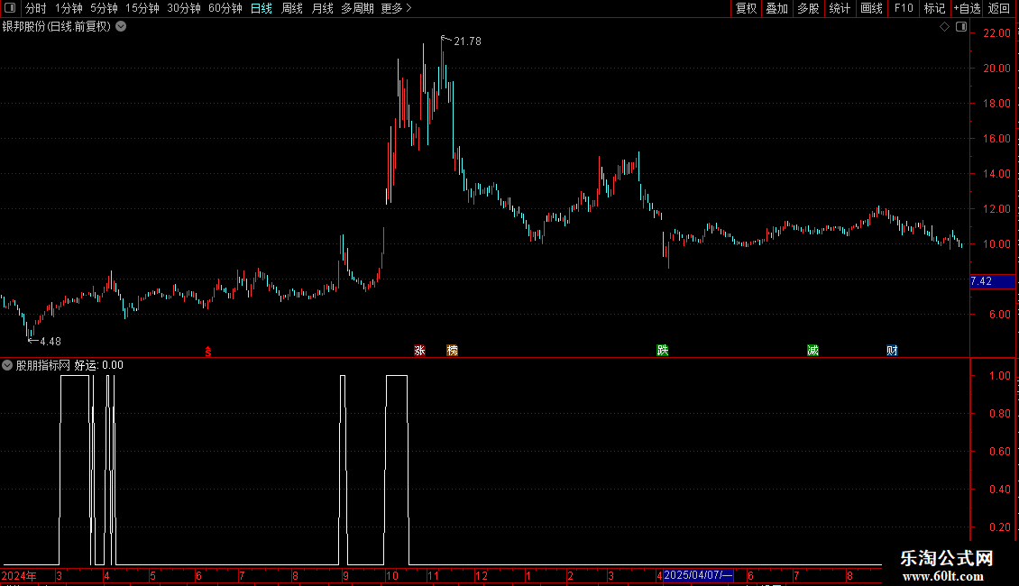Select the 60分钟 period tab
Viewport: 1019px width, 586px height.
(x=225, y=8)
